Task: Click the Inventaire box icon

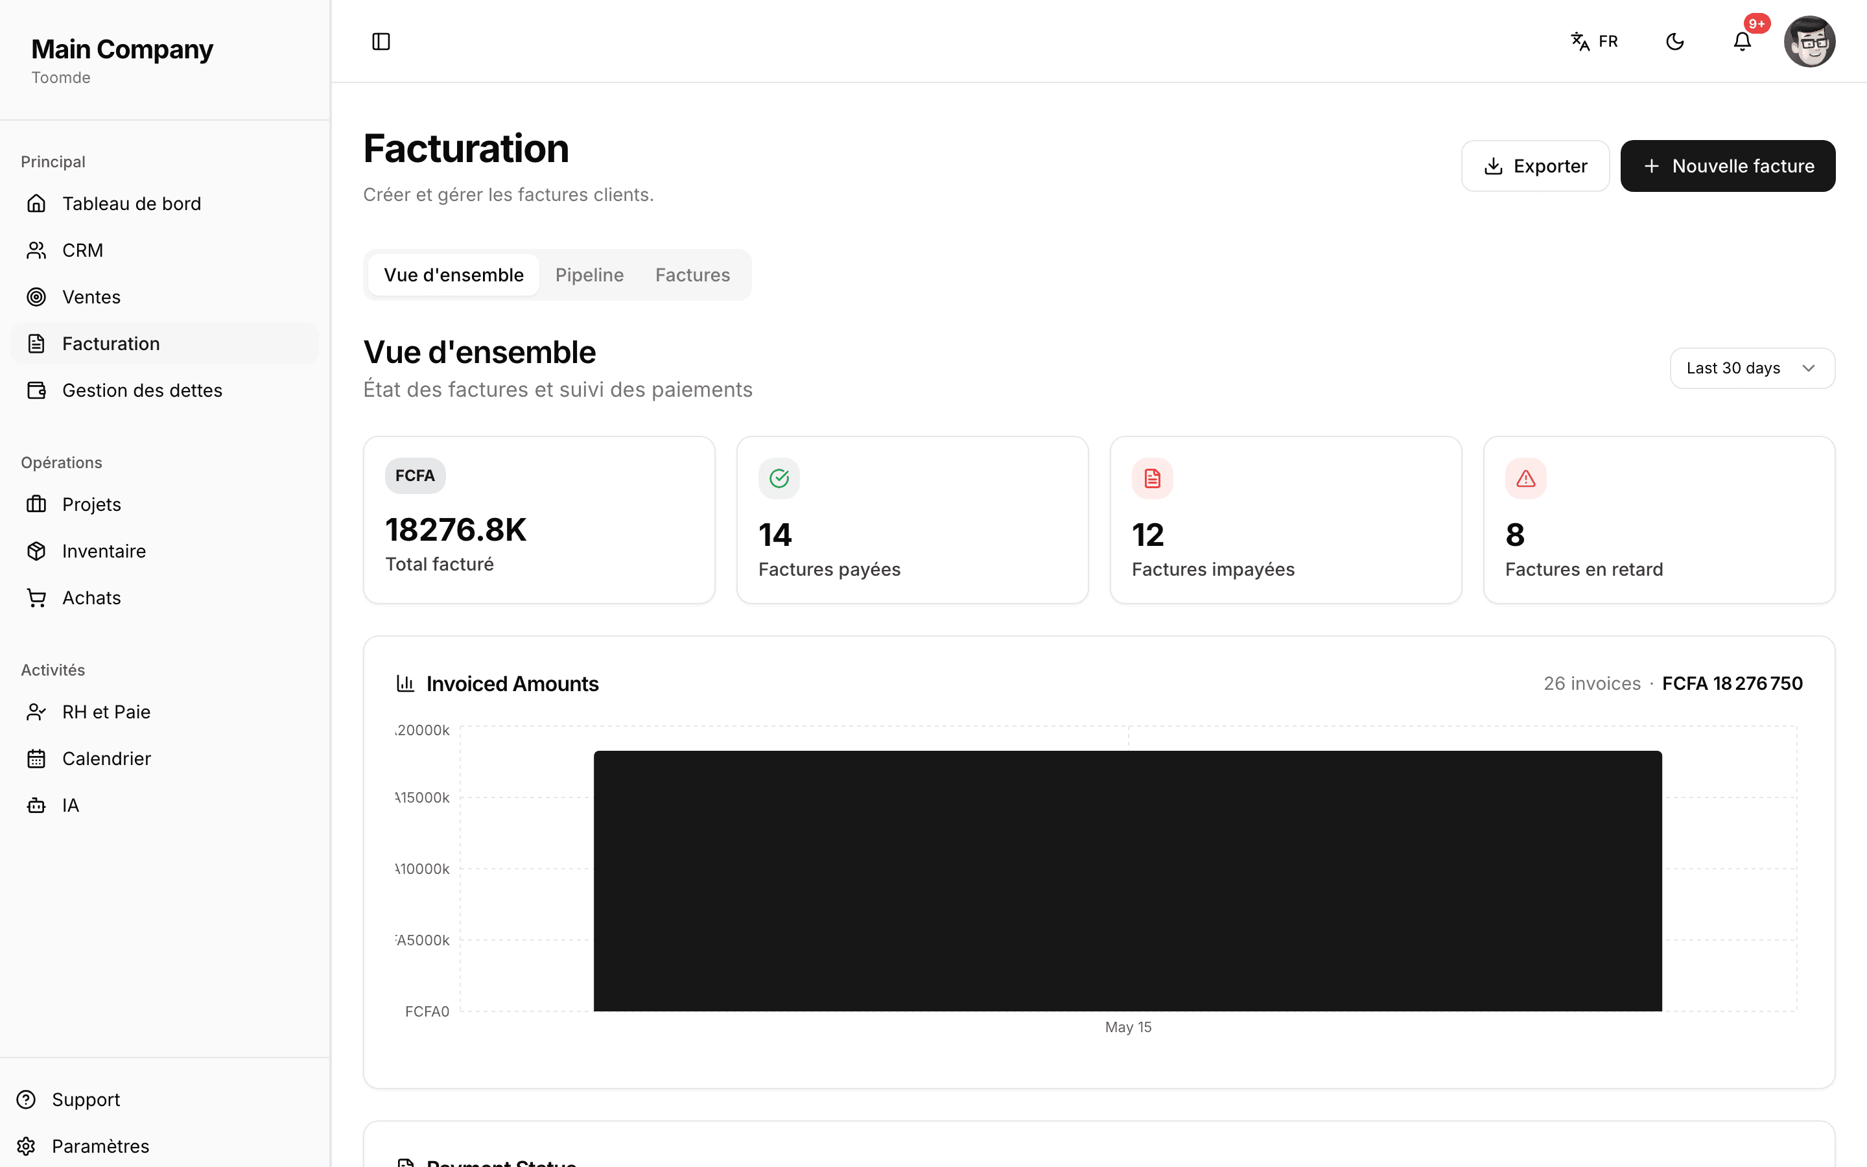Action: [x=36, y=551]
